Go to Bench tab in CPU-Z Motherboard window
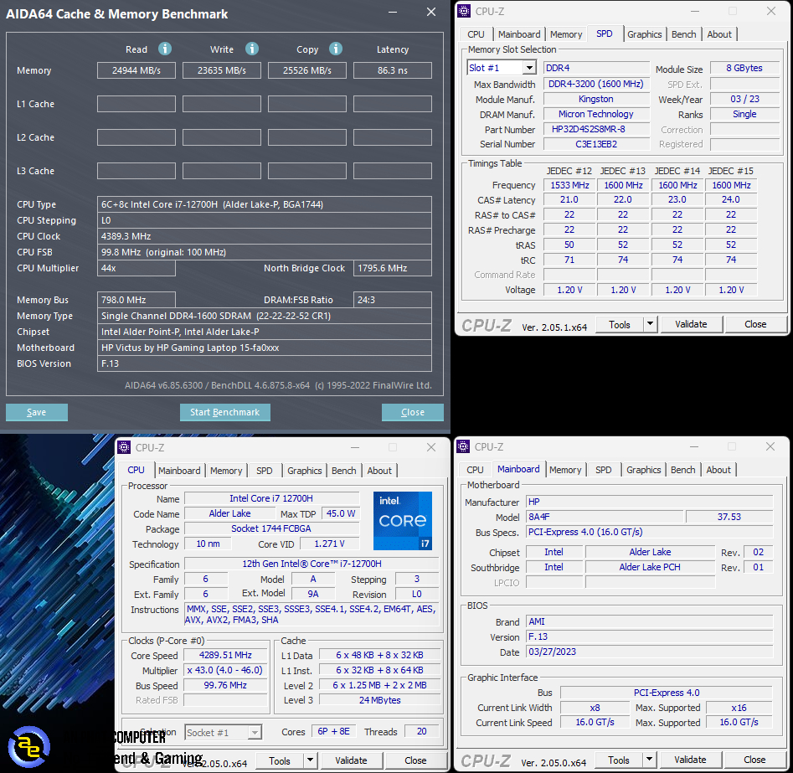The width and height of the screenshot is (793, 773). pos(682,470)
